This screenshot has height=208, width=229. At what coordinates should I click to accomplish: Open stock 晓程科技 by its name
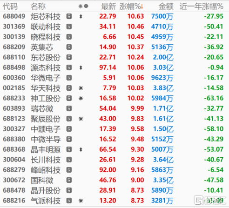point(46,37)
